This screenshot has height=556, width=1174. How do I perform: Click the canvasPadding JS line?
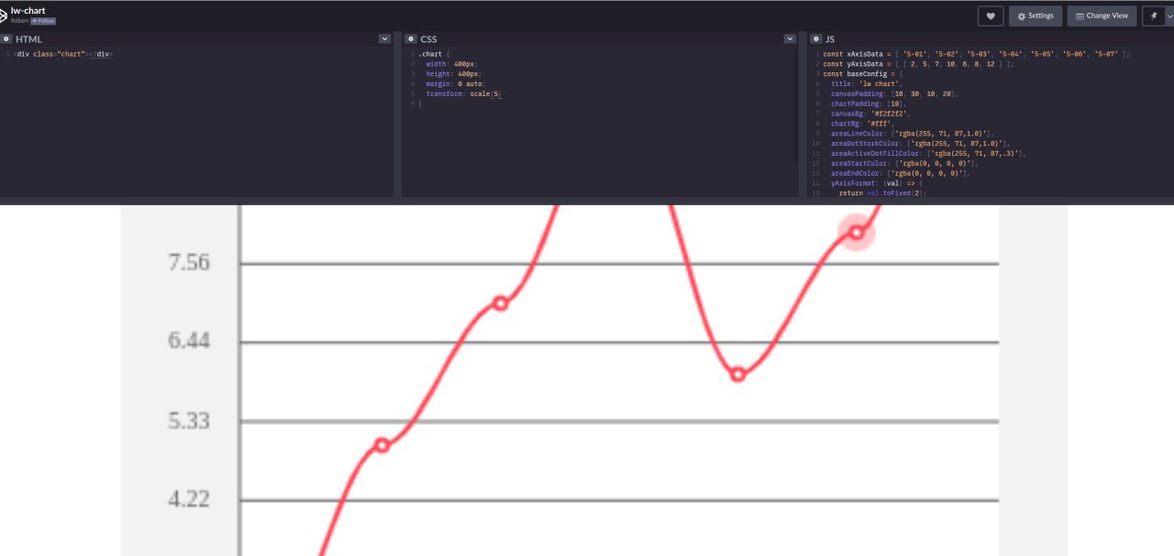pyautogui.click(x=894, y=93)
